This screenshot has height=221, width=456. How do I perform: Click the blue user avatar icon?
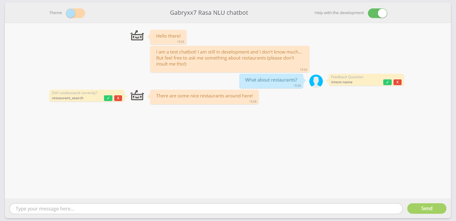pos(316,81)
